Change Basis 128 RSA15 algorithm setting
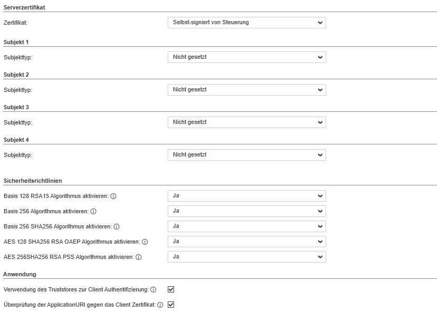 point(247,196)
